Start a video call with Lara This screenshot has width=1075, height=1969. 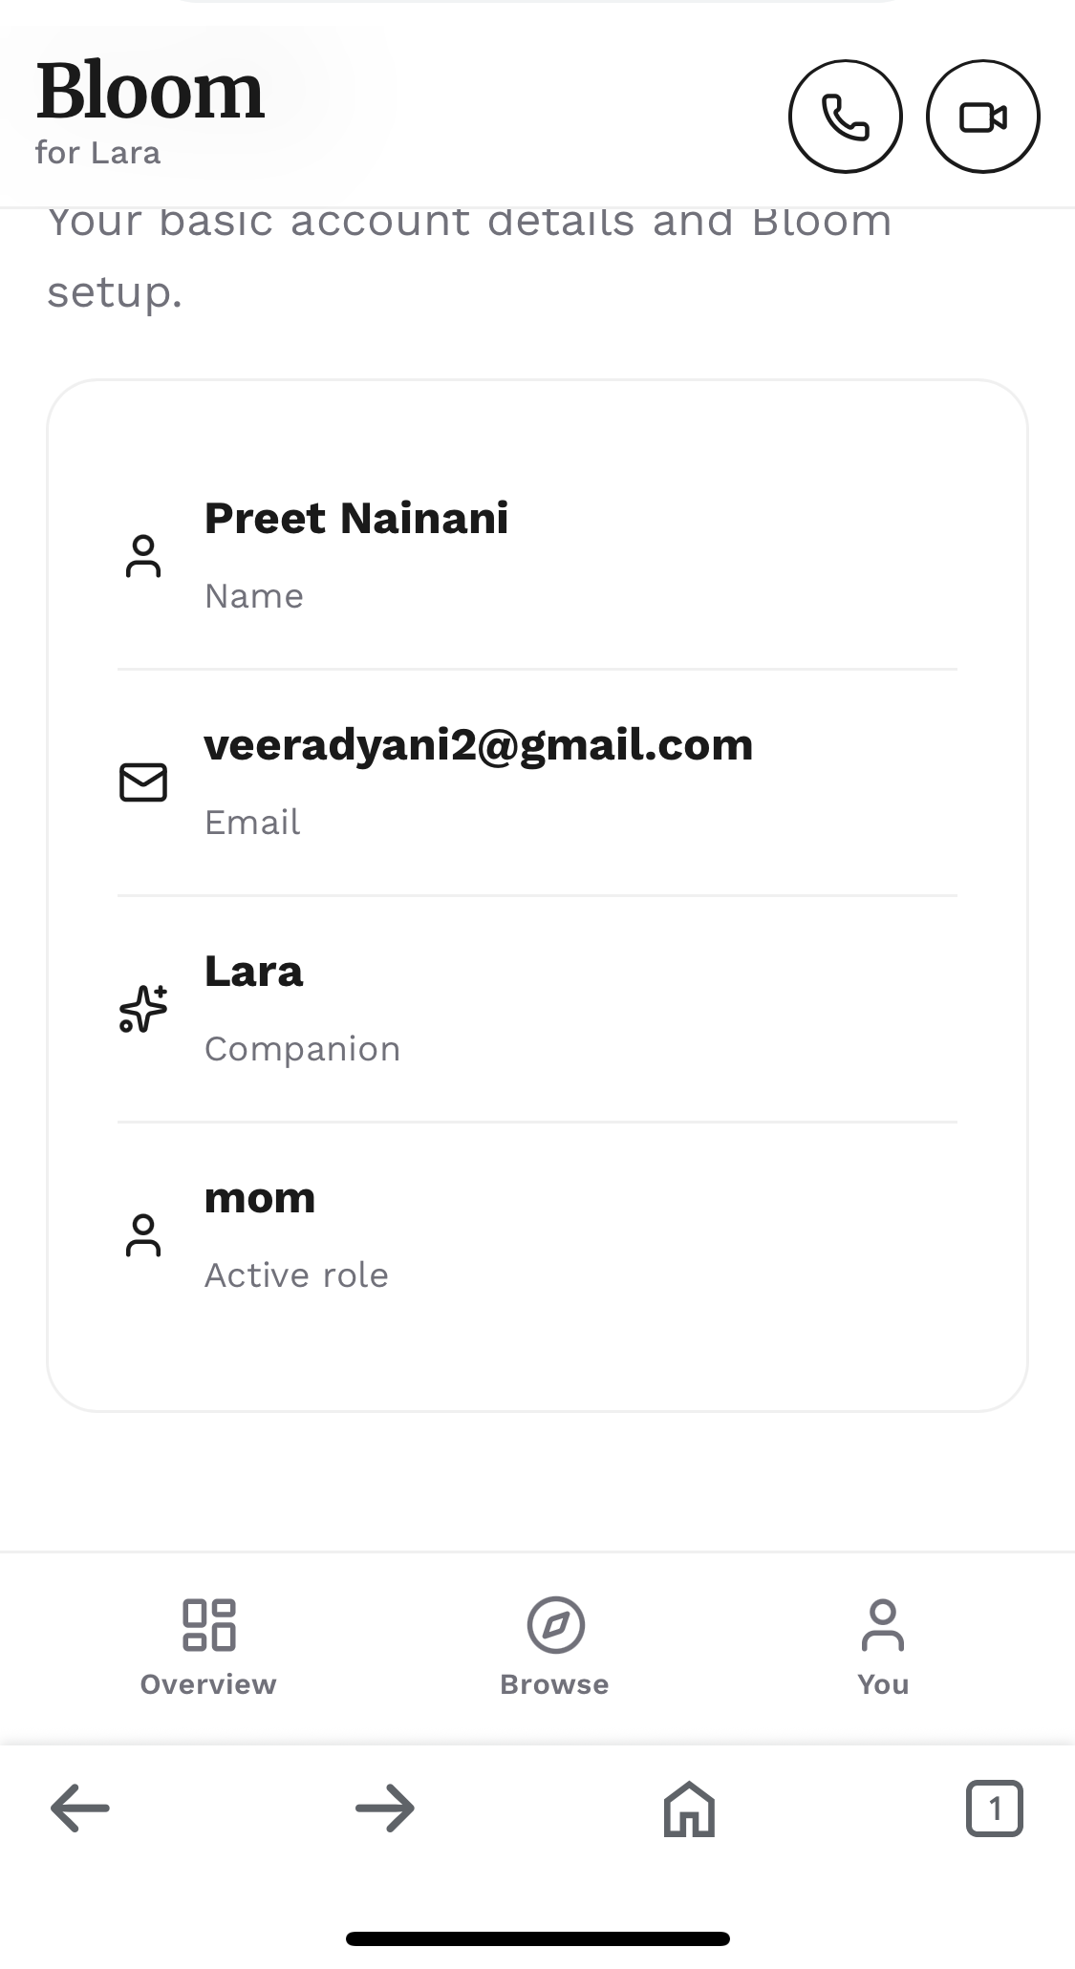[982, 117]
